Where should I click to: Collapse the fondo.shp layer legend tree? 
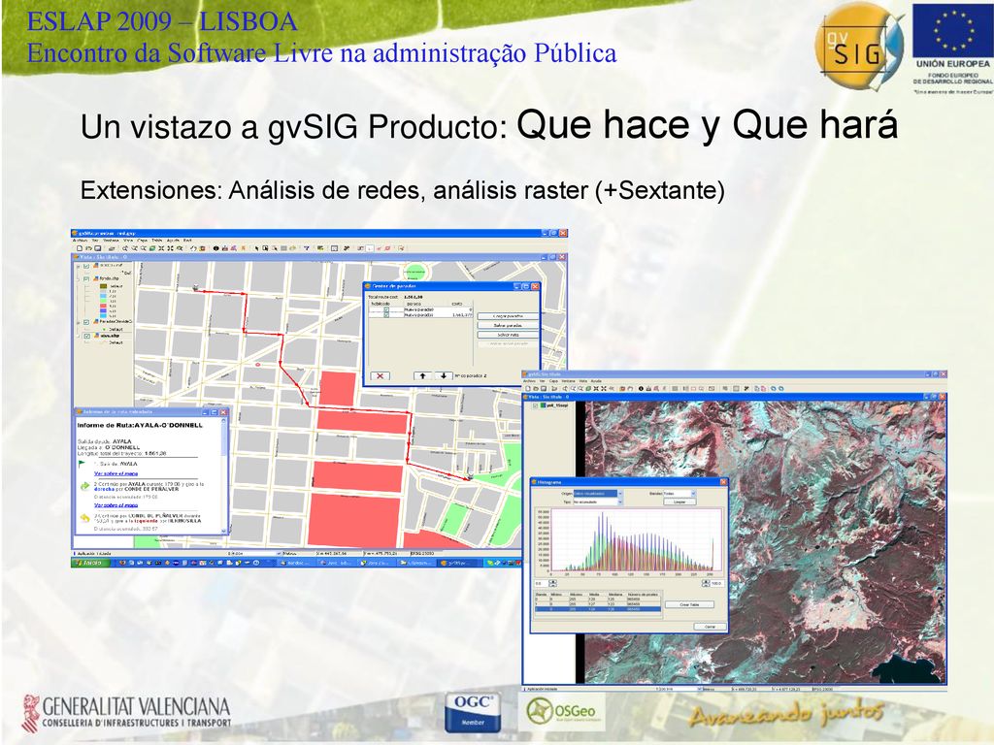[78, 278]
